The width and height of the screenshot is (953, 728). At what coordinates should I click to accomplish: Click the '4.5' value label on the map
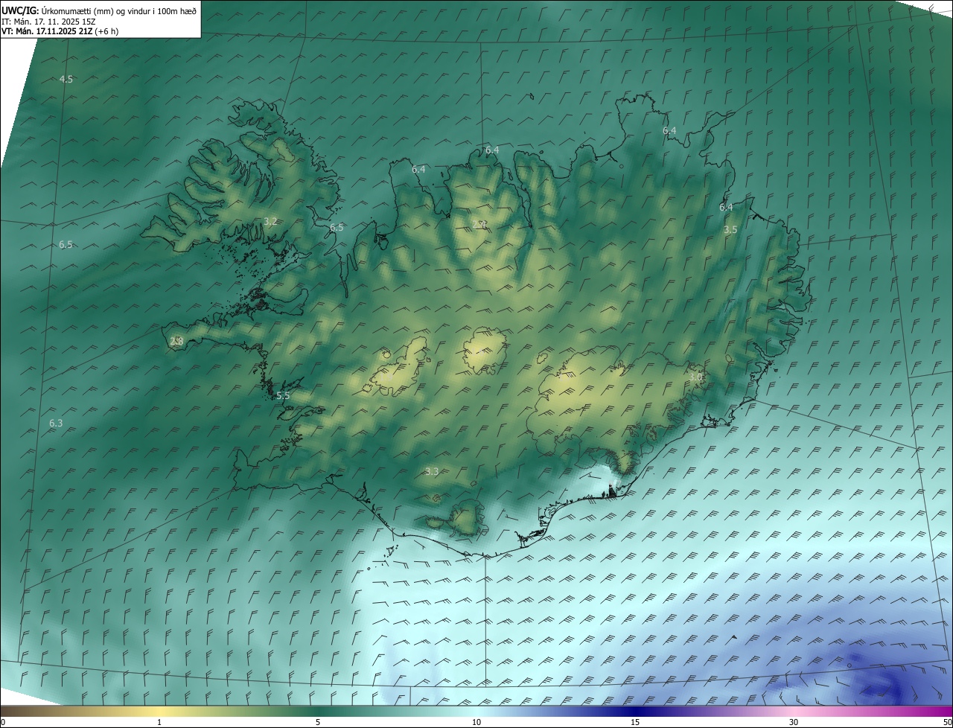66,79
